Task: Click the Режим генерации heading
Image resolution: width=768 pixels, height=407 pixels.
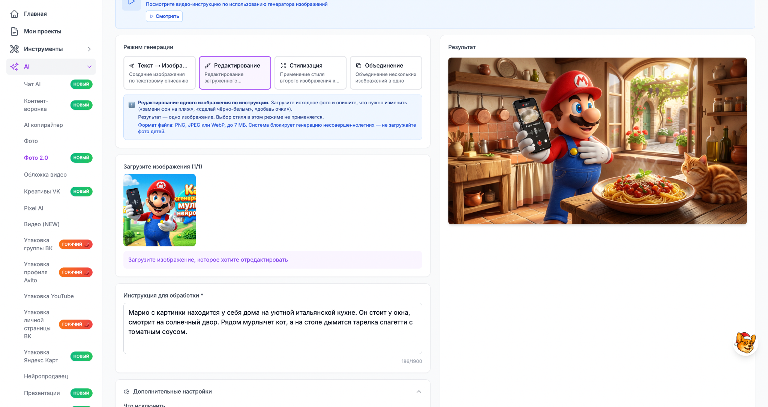Action: (148, 47)
